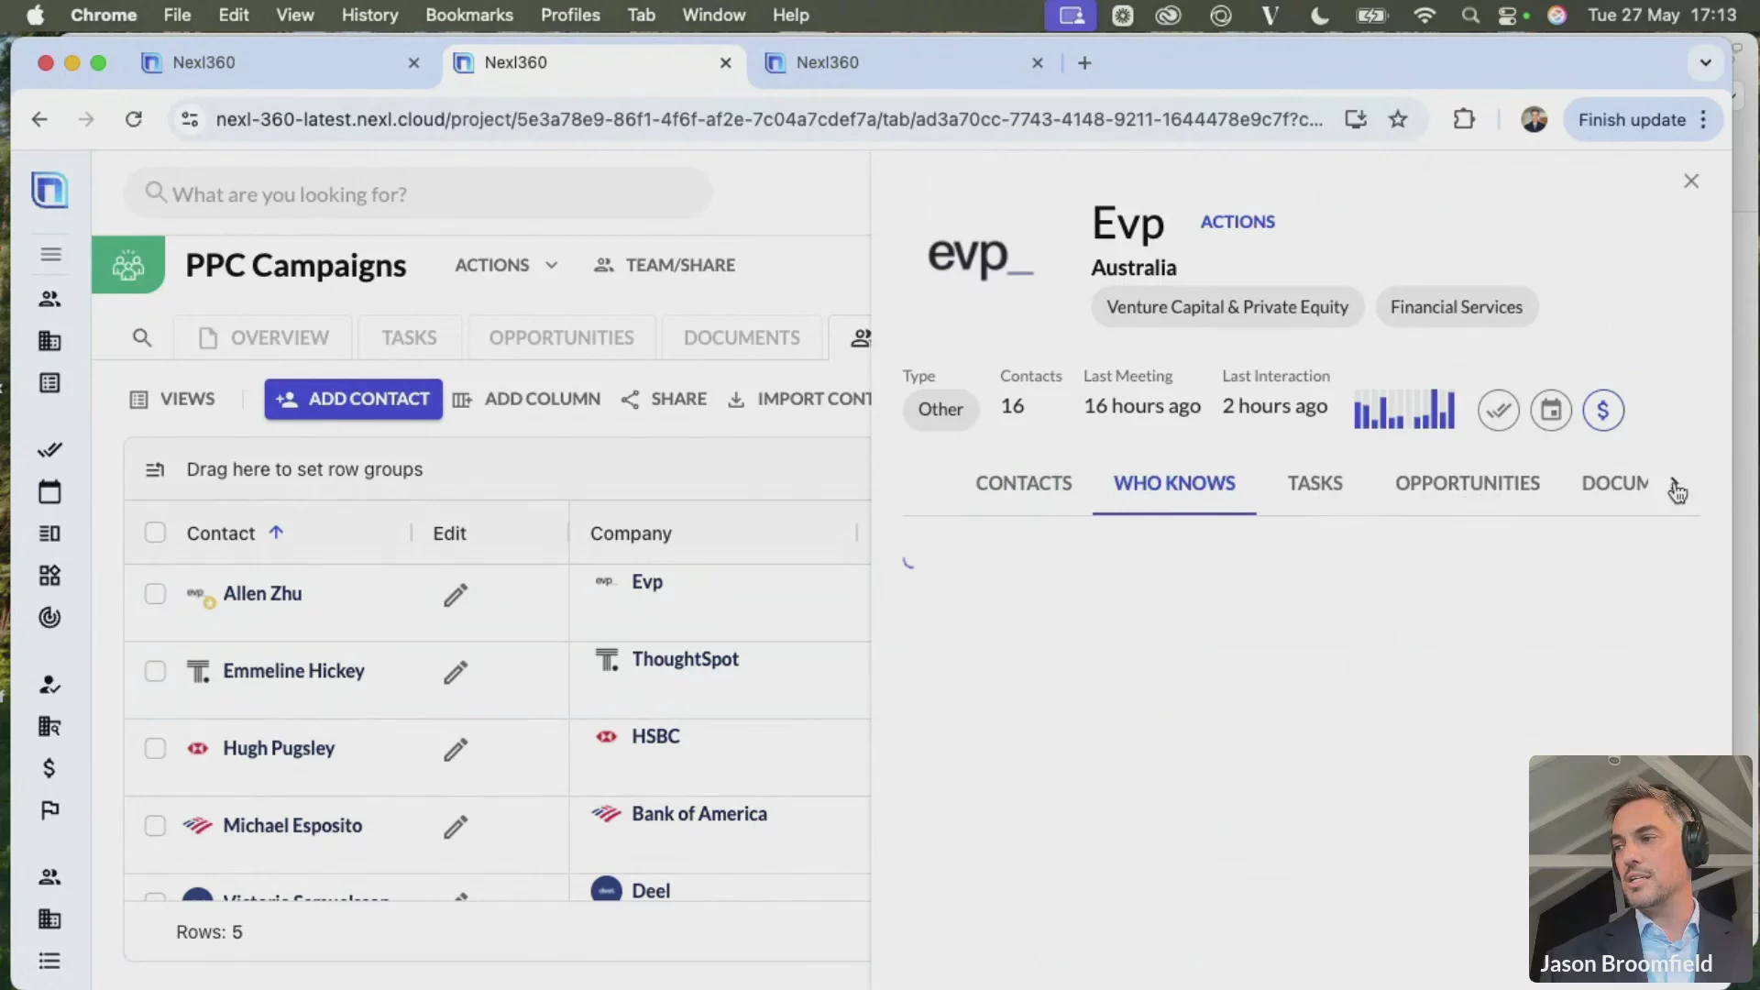The image size is (1760, 990).
Task: Close the Evp detail panel
Action: click(x=1691, y=181)
